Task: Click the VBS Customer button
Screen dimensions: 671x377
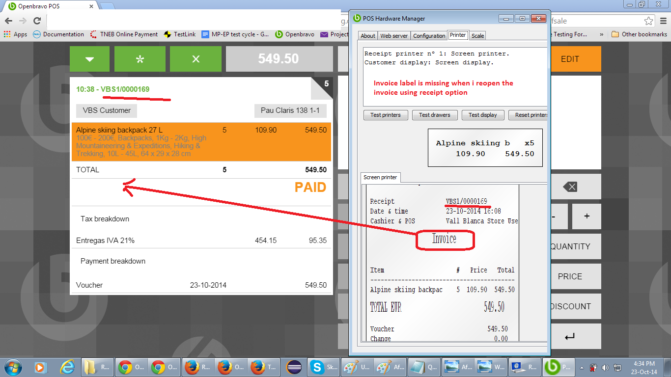Action: click(x=107, y=110)
